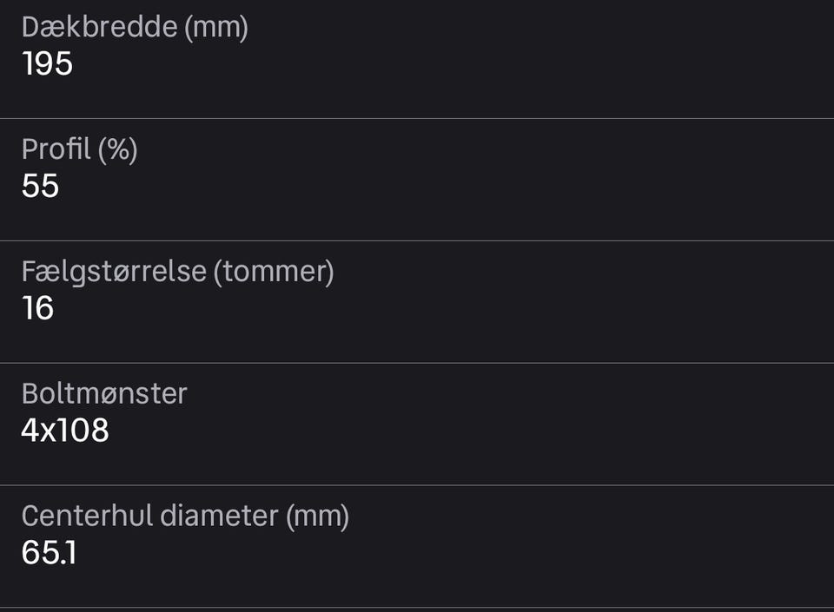Tap the "(mm)" unit after Dækbredde
This screenshot has width=834, height=612.
(216, 28)
